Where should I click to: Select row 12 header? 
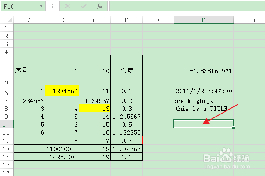7,140
